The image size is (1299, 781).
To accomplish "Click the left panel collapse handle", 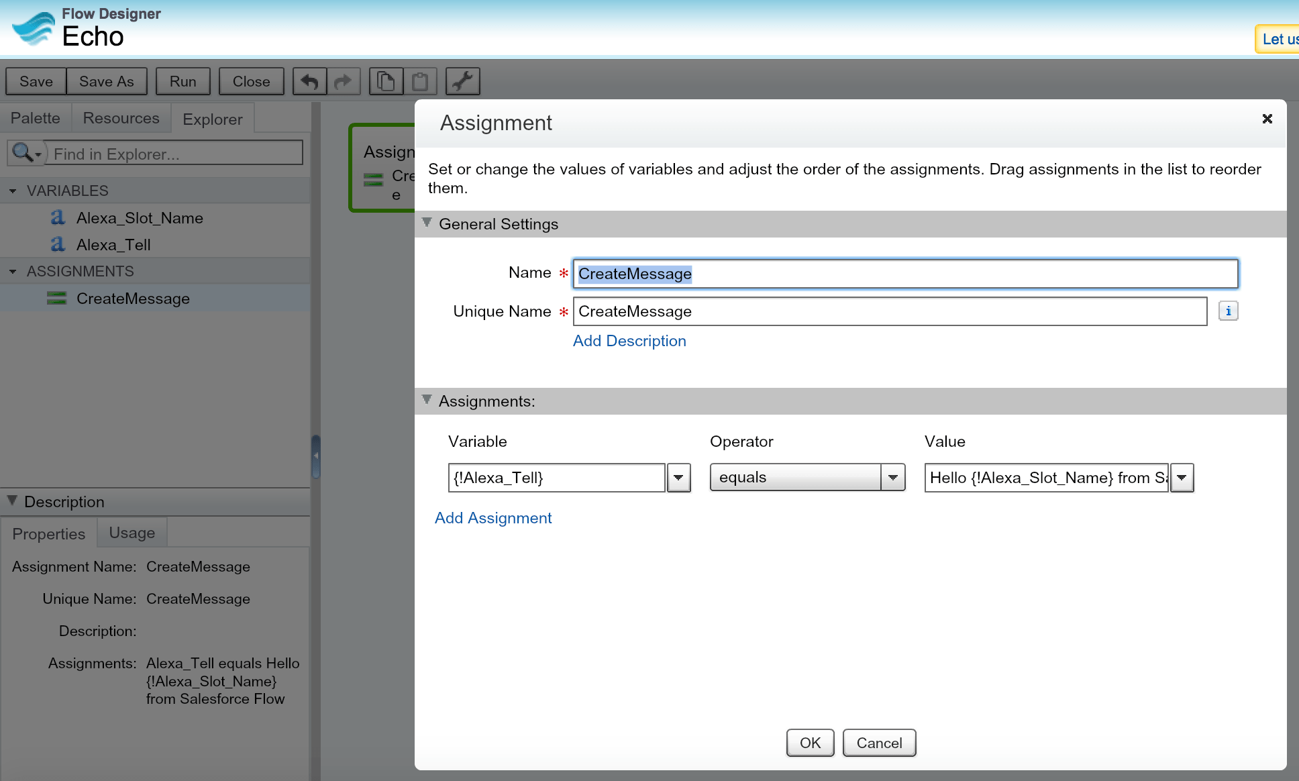I will tap(315, 456).
